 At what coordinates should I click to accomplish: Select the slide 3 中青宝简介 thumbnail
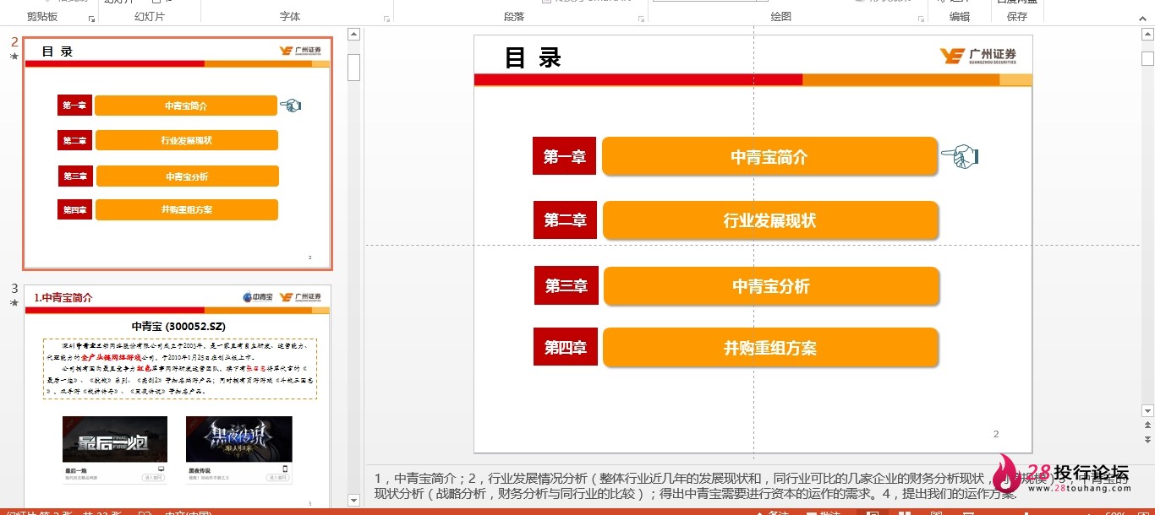click(178, 397)
